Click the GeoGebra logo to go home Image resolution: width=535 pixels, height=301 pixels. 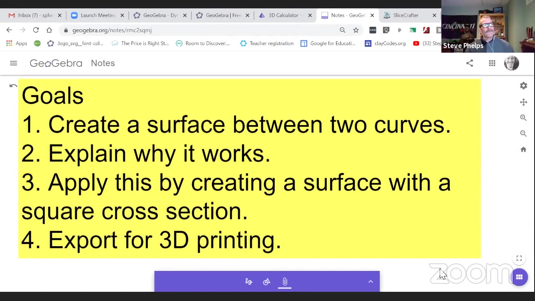[x=56, y=63]
